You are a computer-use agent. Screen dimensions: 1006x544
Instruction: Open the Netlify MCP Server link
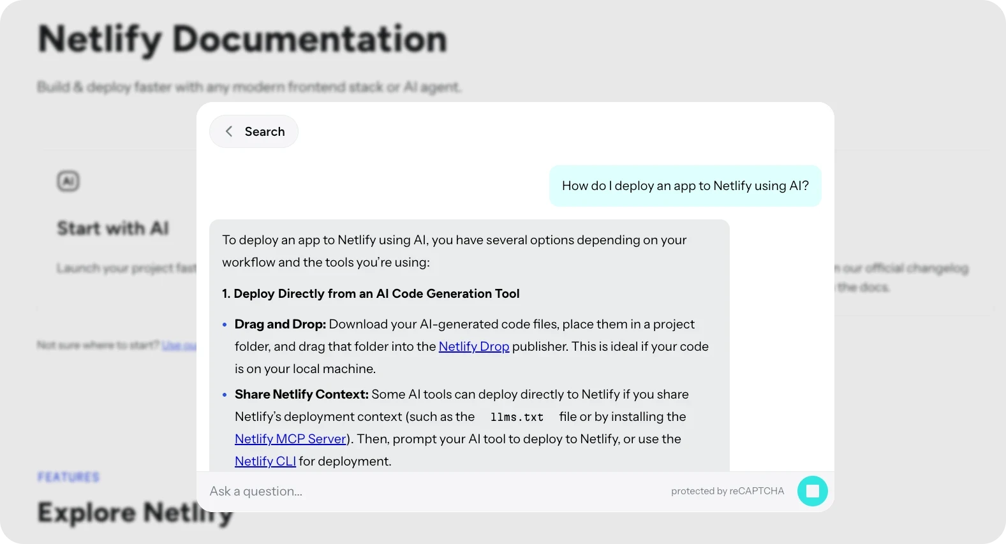(290, 439)
